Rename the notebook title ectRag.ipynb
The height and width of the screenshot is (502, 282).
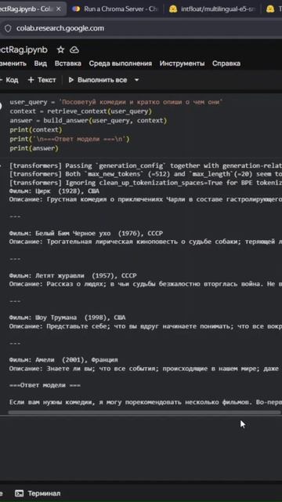point(24,50)
